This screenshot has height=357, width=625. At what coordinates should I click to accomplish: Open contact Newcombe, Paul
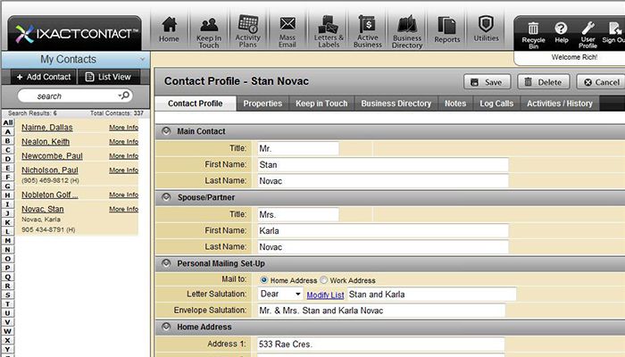coord(52,156)
